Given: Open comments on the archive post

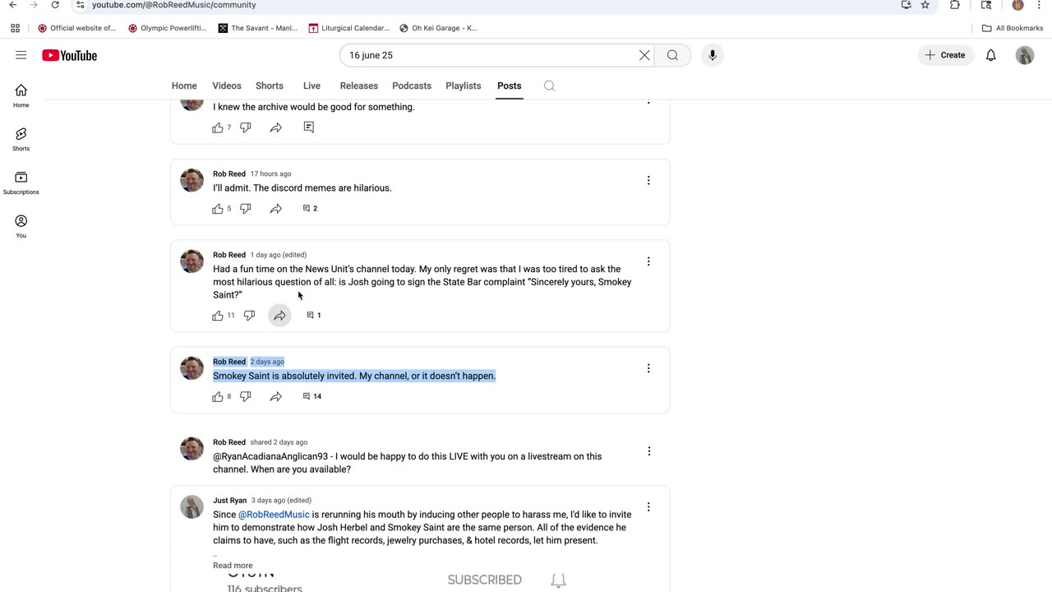Looking at the screenshot, I should [309, 127].
